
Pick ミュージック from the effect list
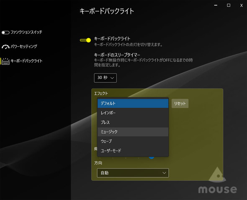click(x=133, y=132)
